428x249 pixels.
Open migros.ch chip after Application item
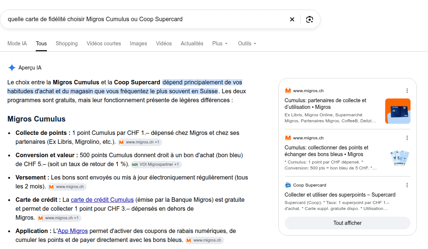[204, 240]
